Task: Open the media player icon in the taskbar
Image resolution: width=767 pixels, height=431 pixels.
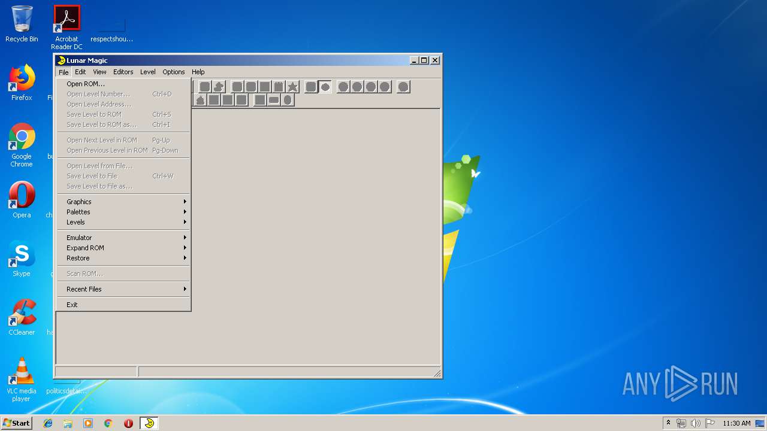Action: pos(88,423)
